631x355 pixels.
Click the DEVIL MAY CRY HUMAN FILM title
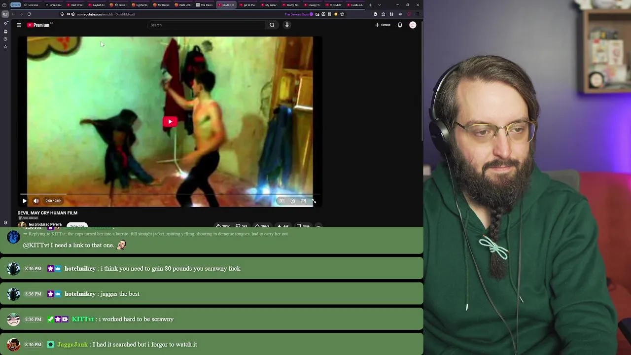[47, 213]
